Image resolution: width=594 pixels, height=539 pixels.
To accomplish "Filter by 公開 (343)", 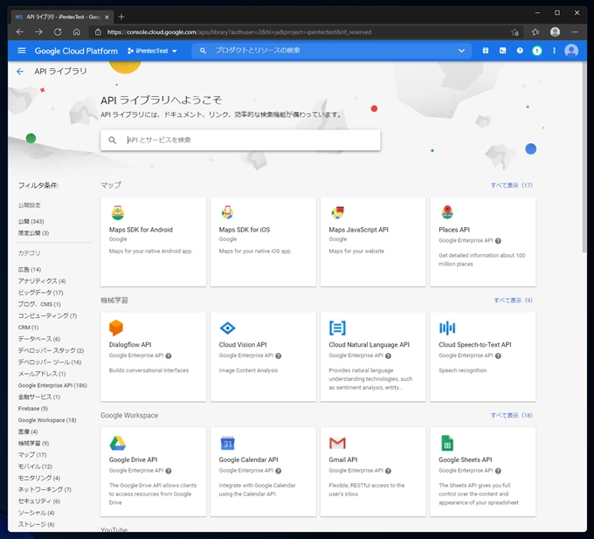I will [31, 221].
